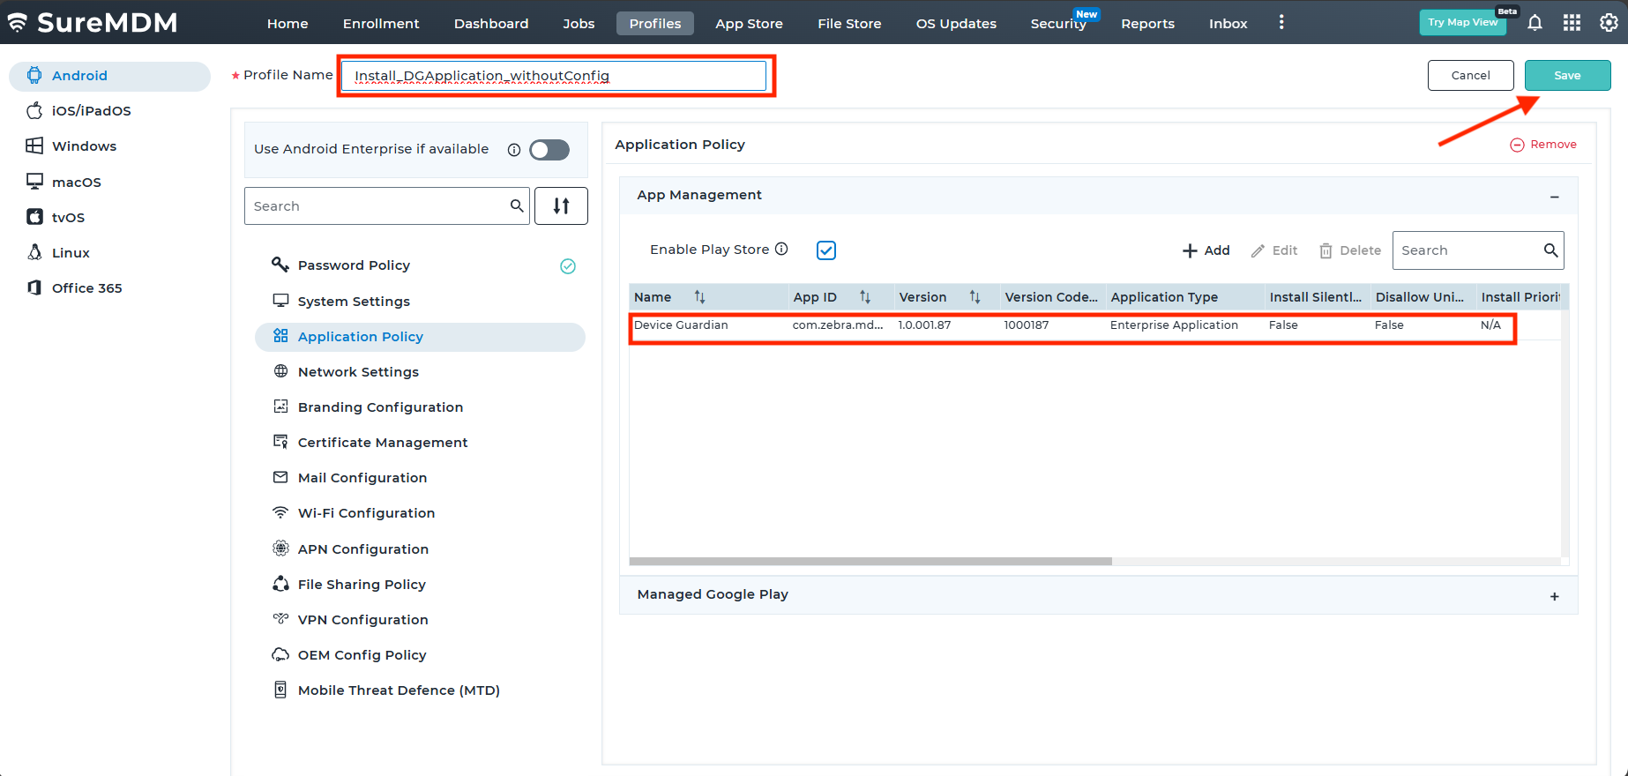The width and height of the screenshot is (1628, 776).
Task: Go to the Home tab
Action: pos(288,24)
